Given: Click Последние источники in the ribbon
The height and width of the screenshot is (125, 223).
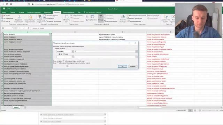Looking at the screenshot, I should point(52,21).
